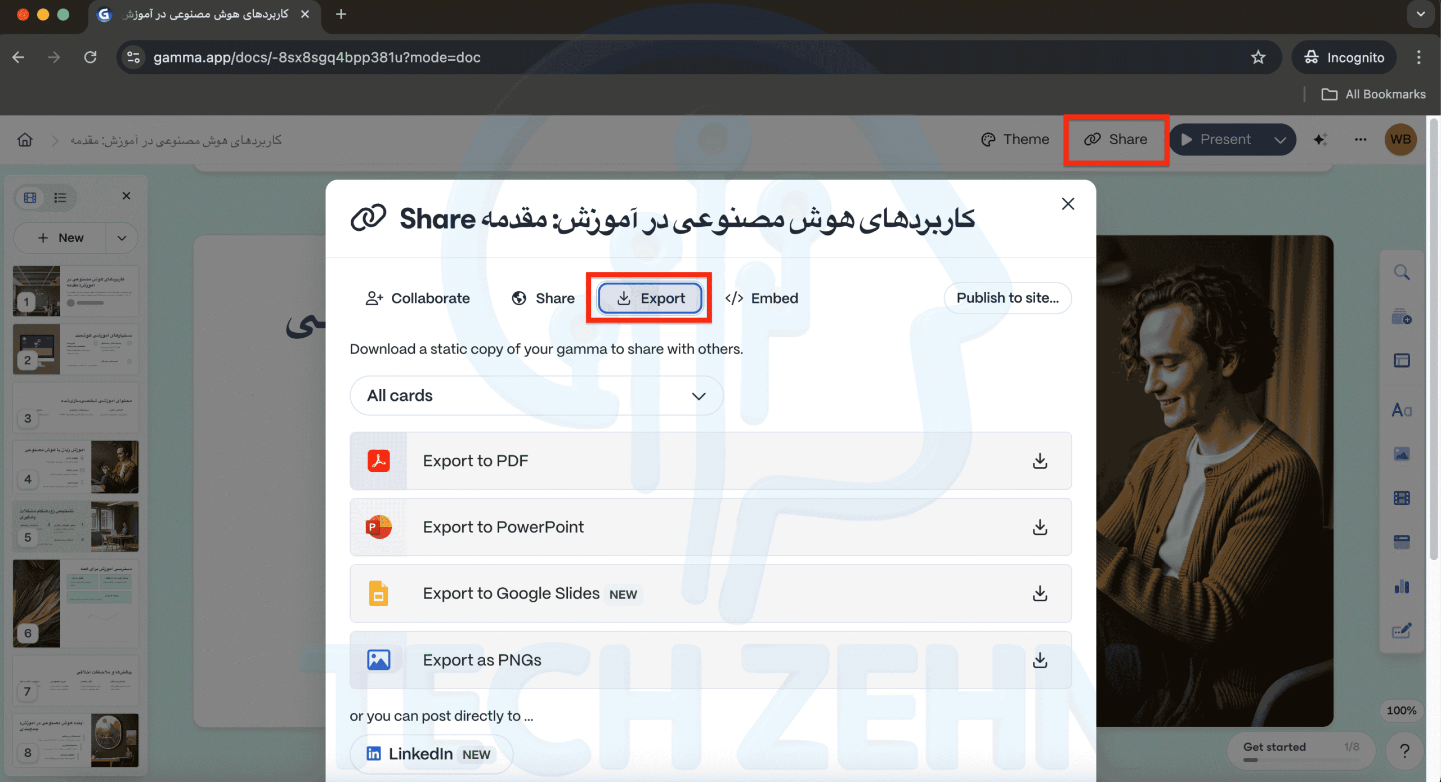Screen dimensions: 1441x782
Task: Click the Incognito indicator button
Action: (1344, 57)
